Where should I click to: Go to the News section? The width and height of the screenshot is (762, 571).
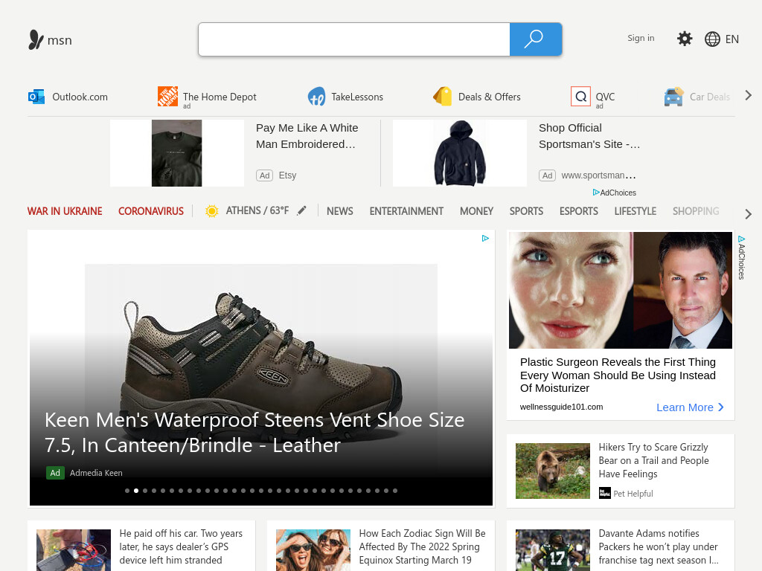[x=339, y=211]
